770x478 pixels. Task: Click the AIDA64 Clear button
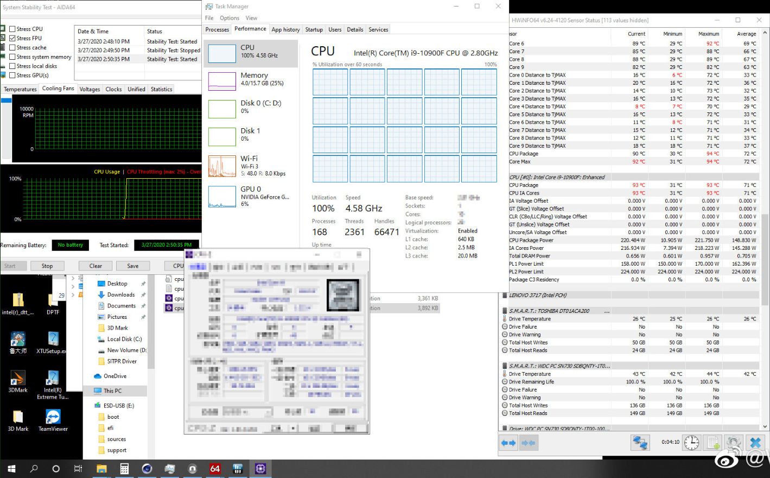(96, 266)
